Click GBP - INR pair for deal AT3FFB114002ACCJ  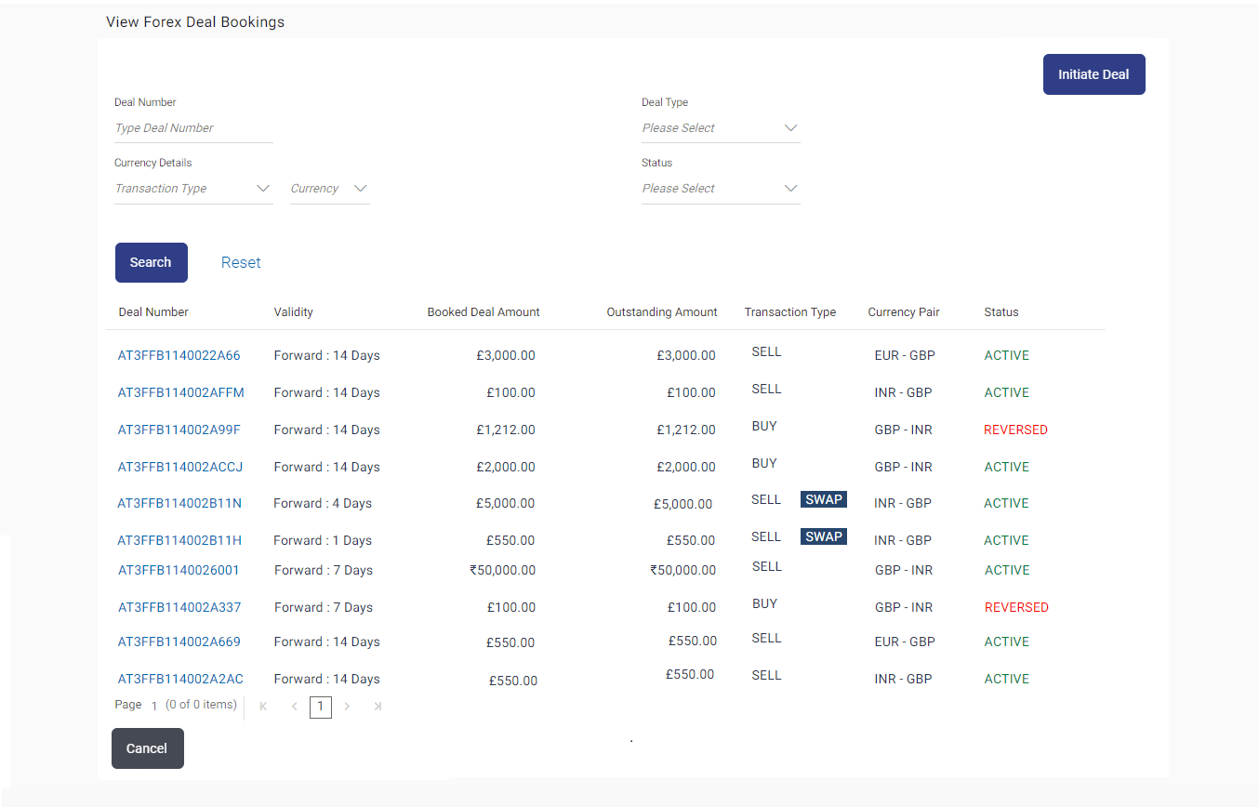(x=904, y=467)
